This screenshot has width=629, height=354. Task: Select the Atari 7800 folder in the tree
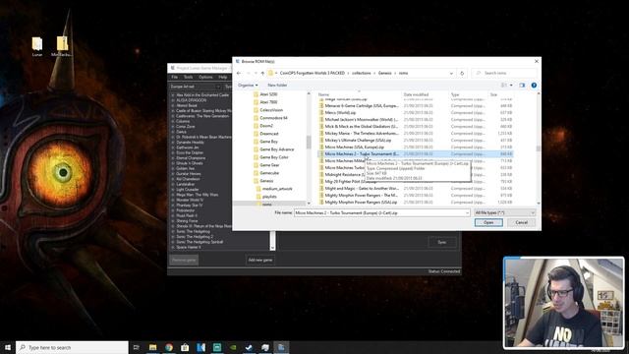tap(268, 102)
